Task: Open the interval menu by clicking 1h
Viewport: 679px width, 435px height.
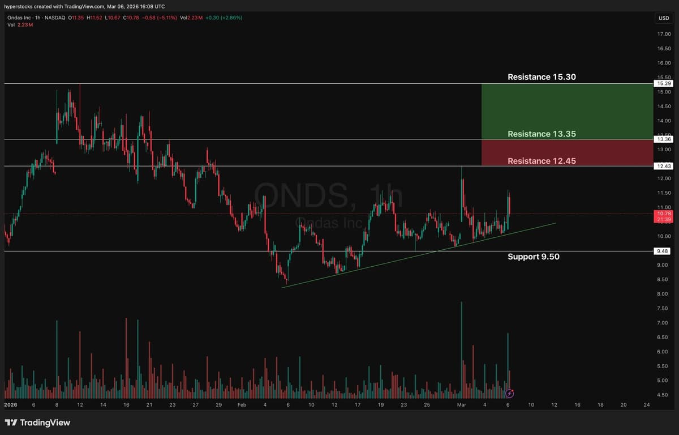Action: (38, 18)
